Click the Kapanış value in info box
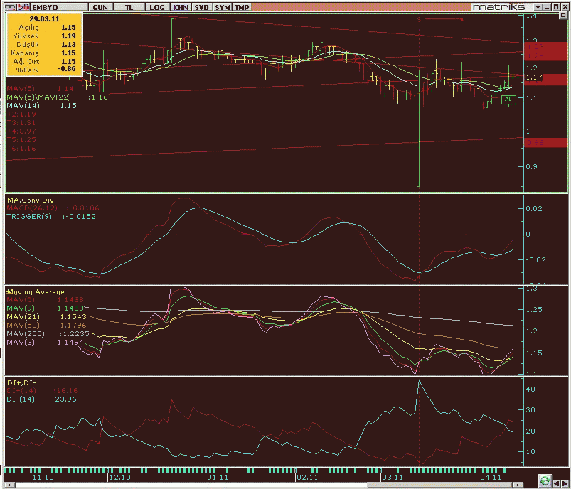Viewport: 571px width, 489px height. [x=68, y=53]
